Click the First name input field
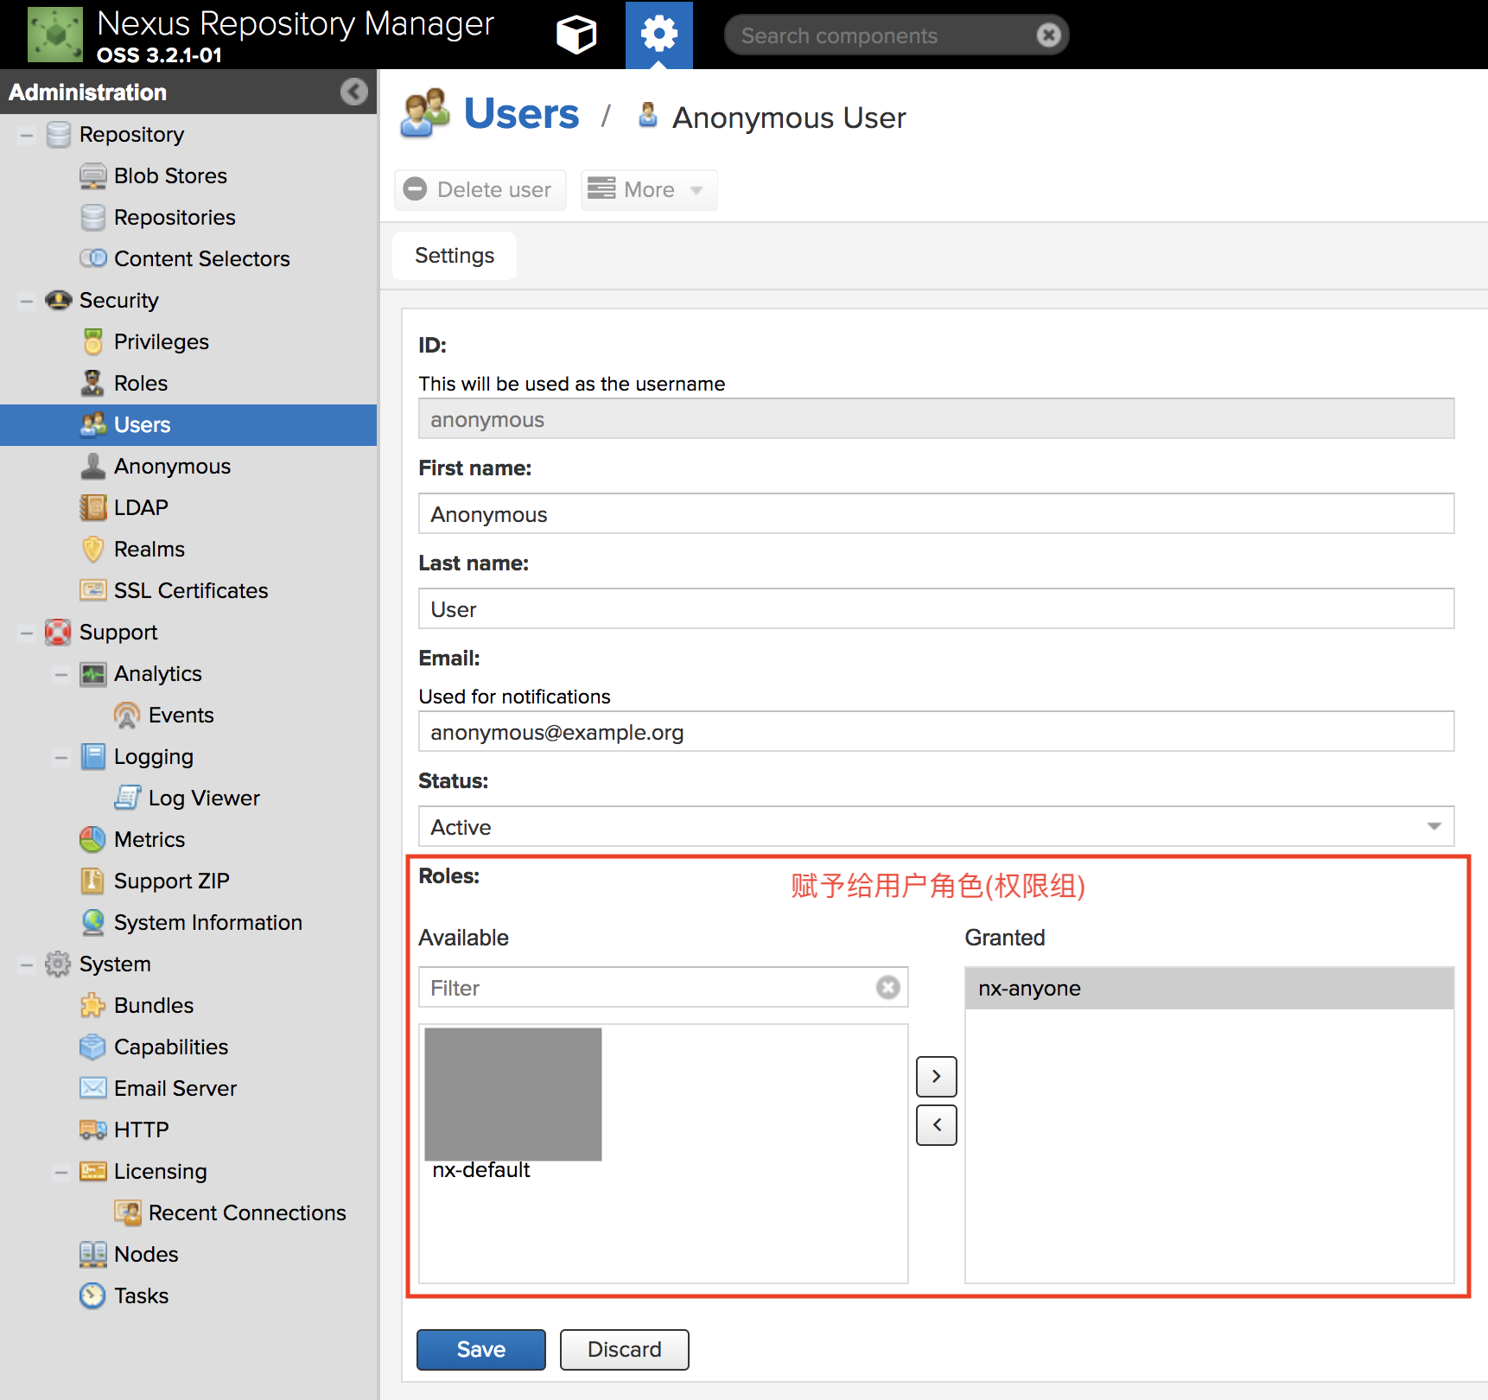 [x=937, y=514]
